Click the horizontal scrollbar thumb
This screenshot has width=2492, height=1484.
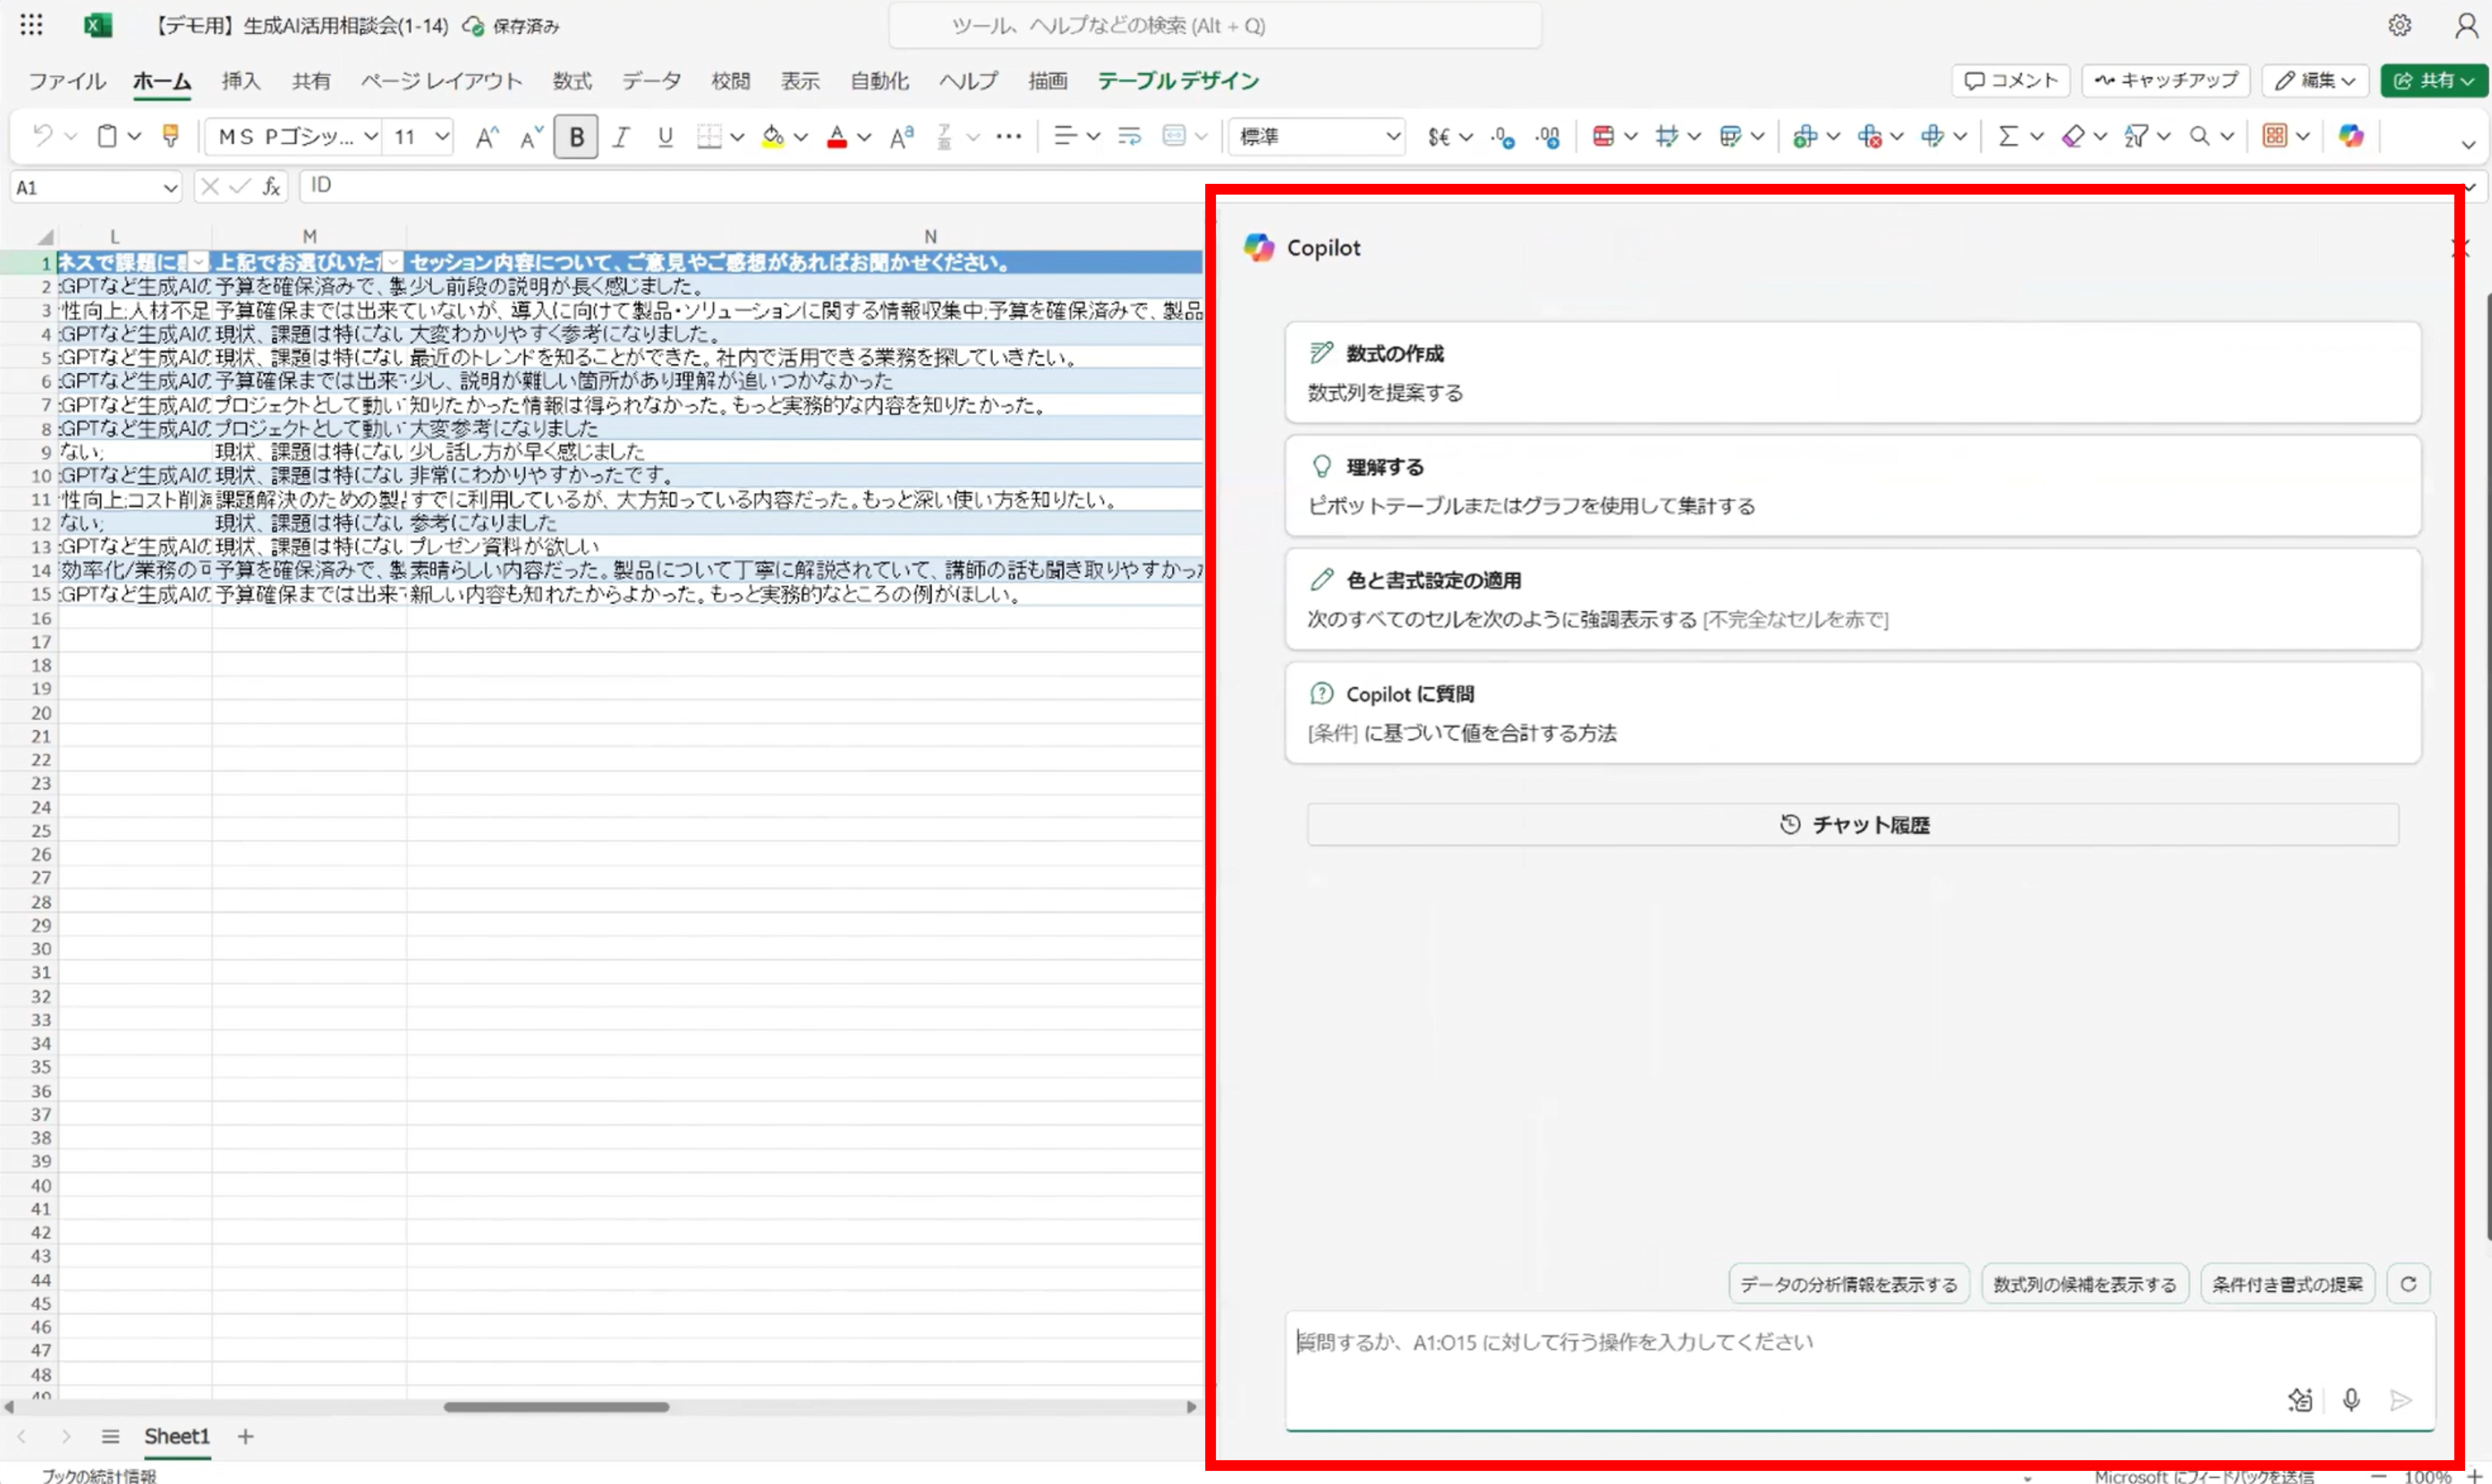(x=556, y=1406)
